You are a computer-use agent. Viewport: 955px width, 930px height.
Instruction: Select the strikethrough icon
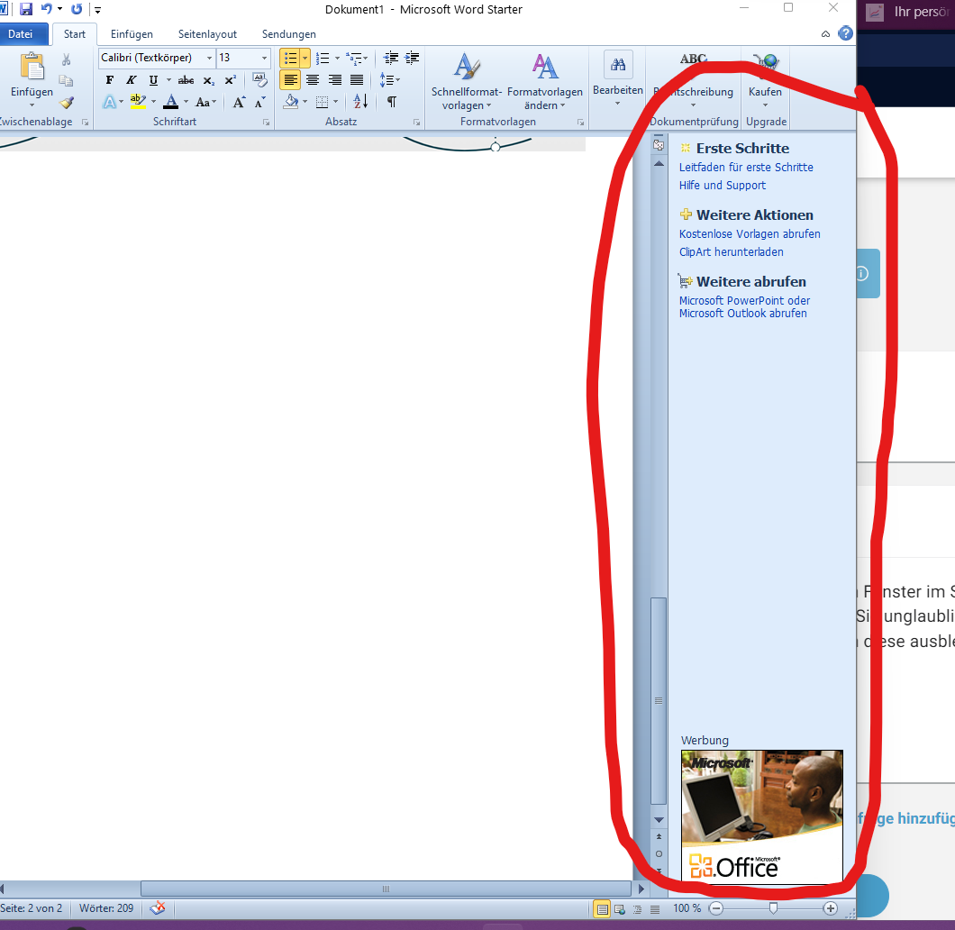[x=185, y=79]
